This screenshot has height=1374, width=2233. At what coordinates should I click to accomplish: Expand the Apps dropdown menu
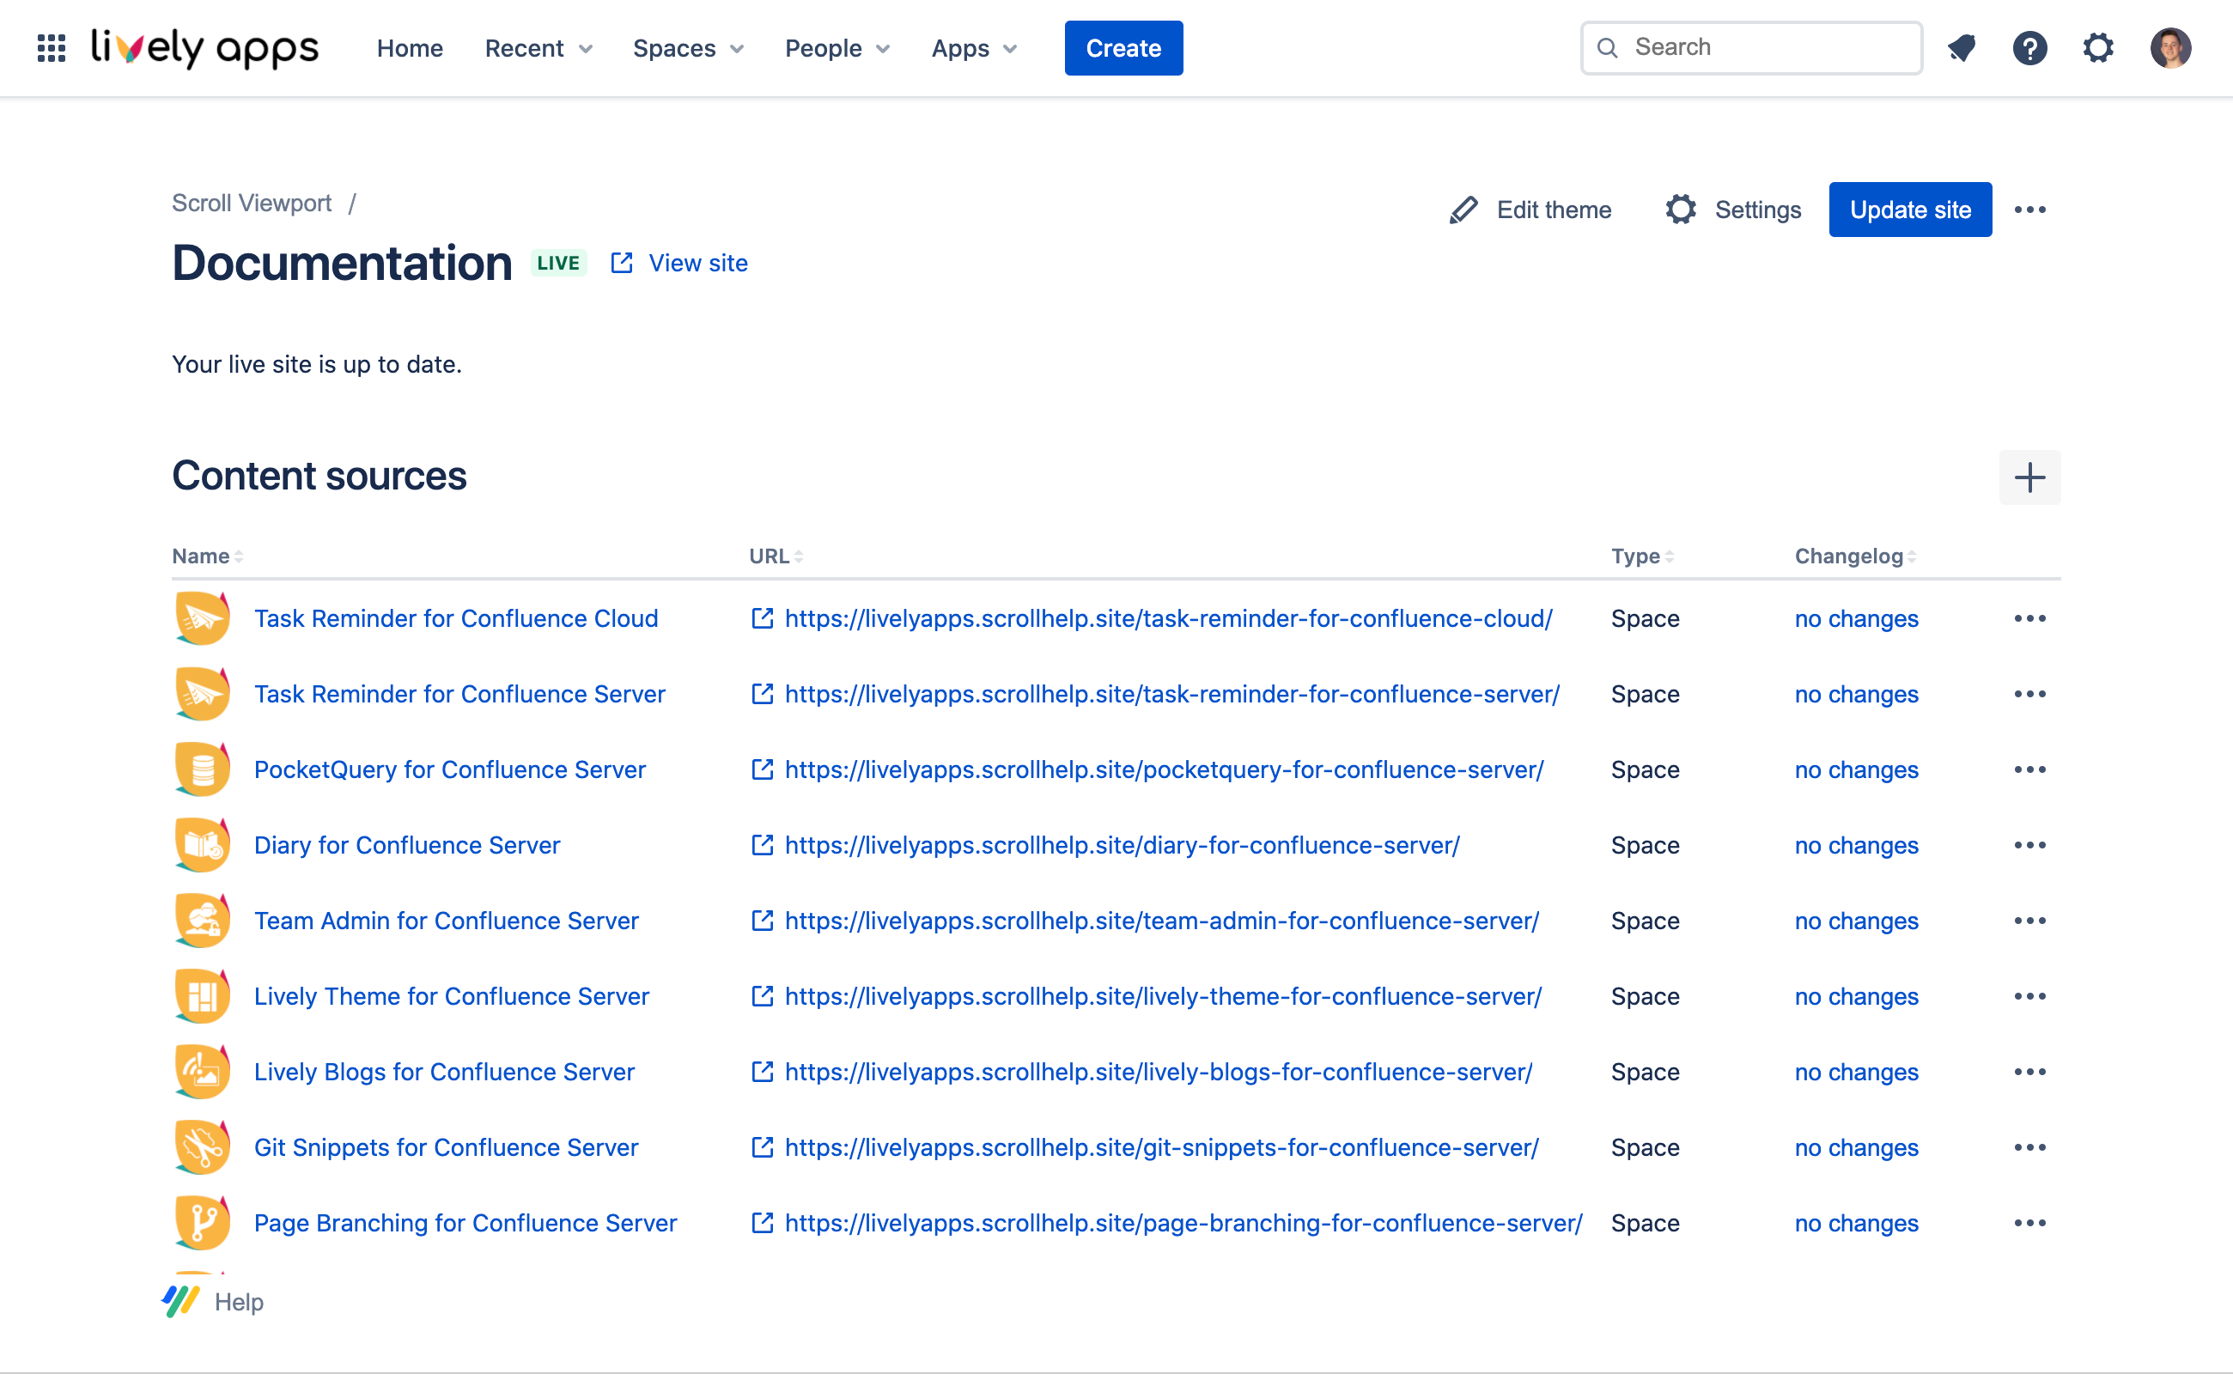click(x=973, y=48)
